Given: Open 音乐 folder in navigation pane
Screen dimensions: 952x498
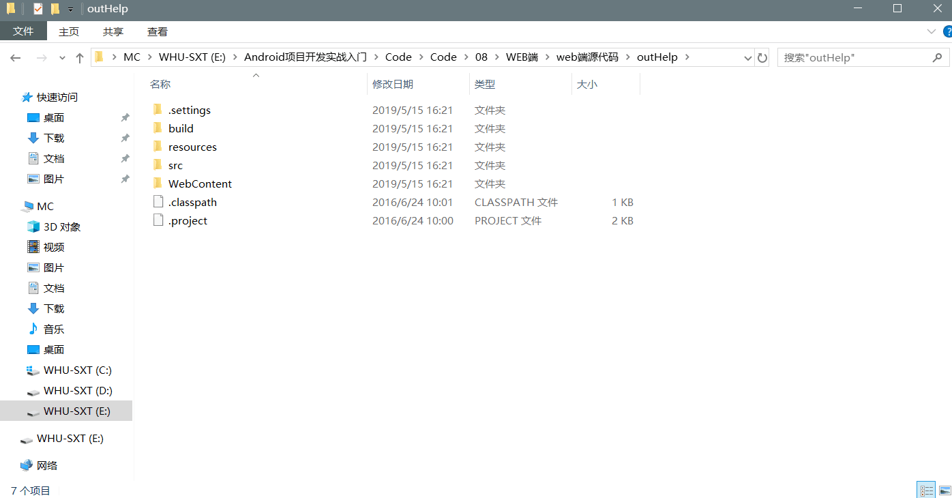Looking at the screenshot, I should [x=54, y=329].
